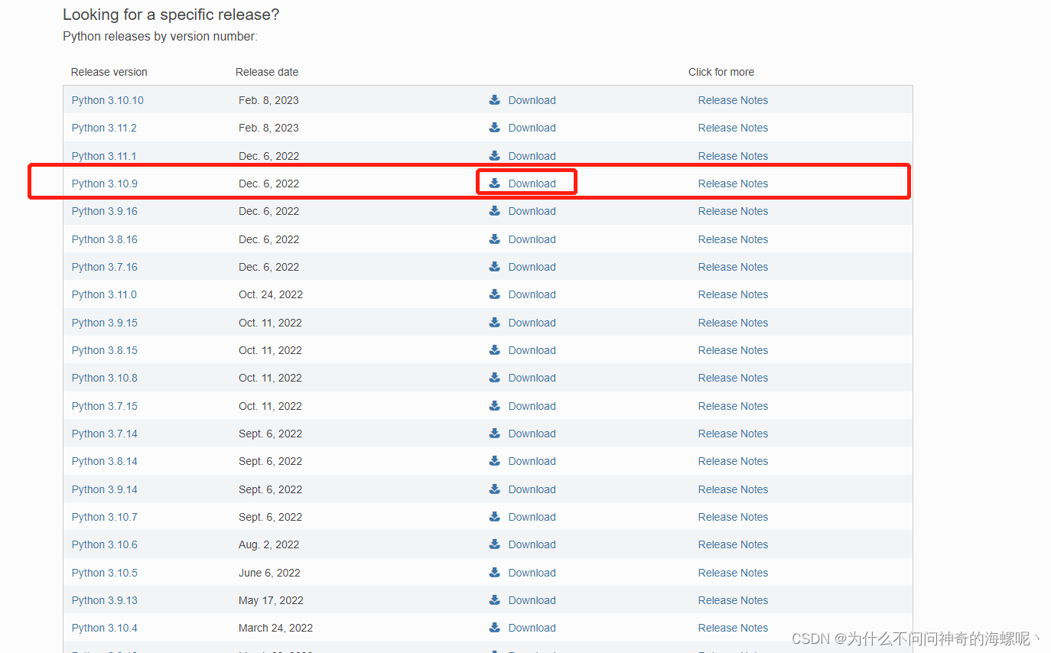1051x653 pixels.
Task: Open the Python 3.9.16 release link
Action: point(105,211)
